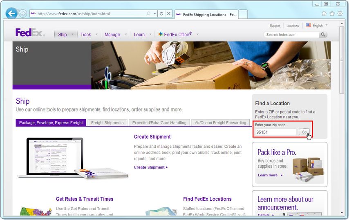Click the Create Shipment arrow link
The width and height of the screenshot is (349, 220).
151,167
